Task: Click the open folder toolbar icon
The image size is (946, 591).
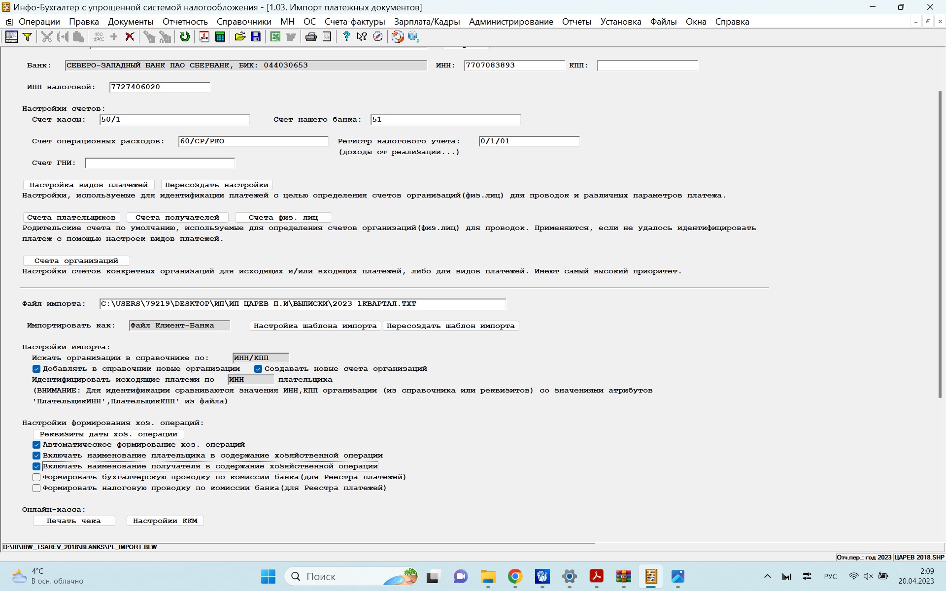Action: [x=240, y=37]
